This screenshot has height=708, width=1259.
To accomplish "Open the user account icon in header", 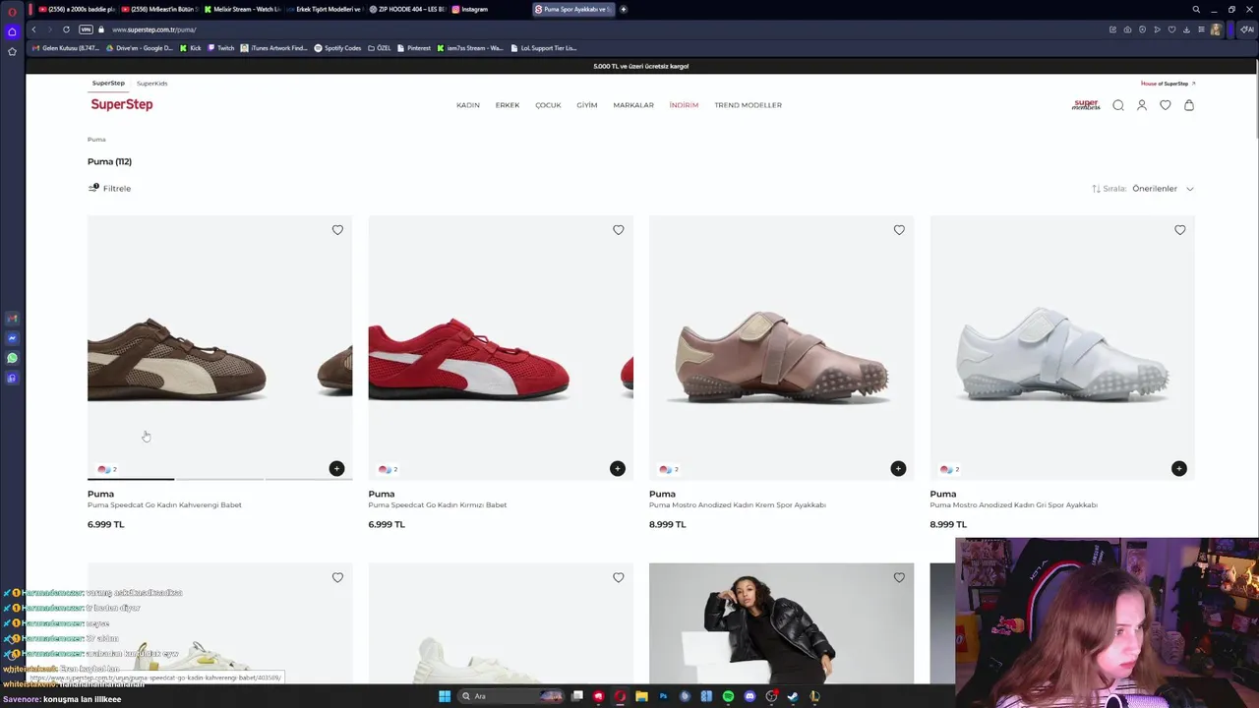I will (1142, 105).
